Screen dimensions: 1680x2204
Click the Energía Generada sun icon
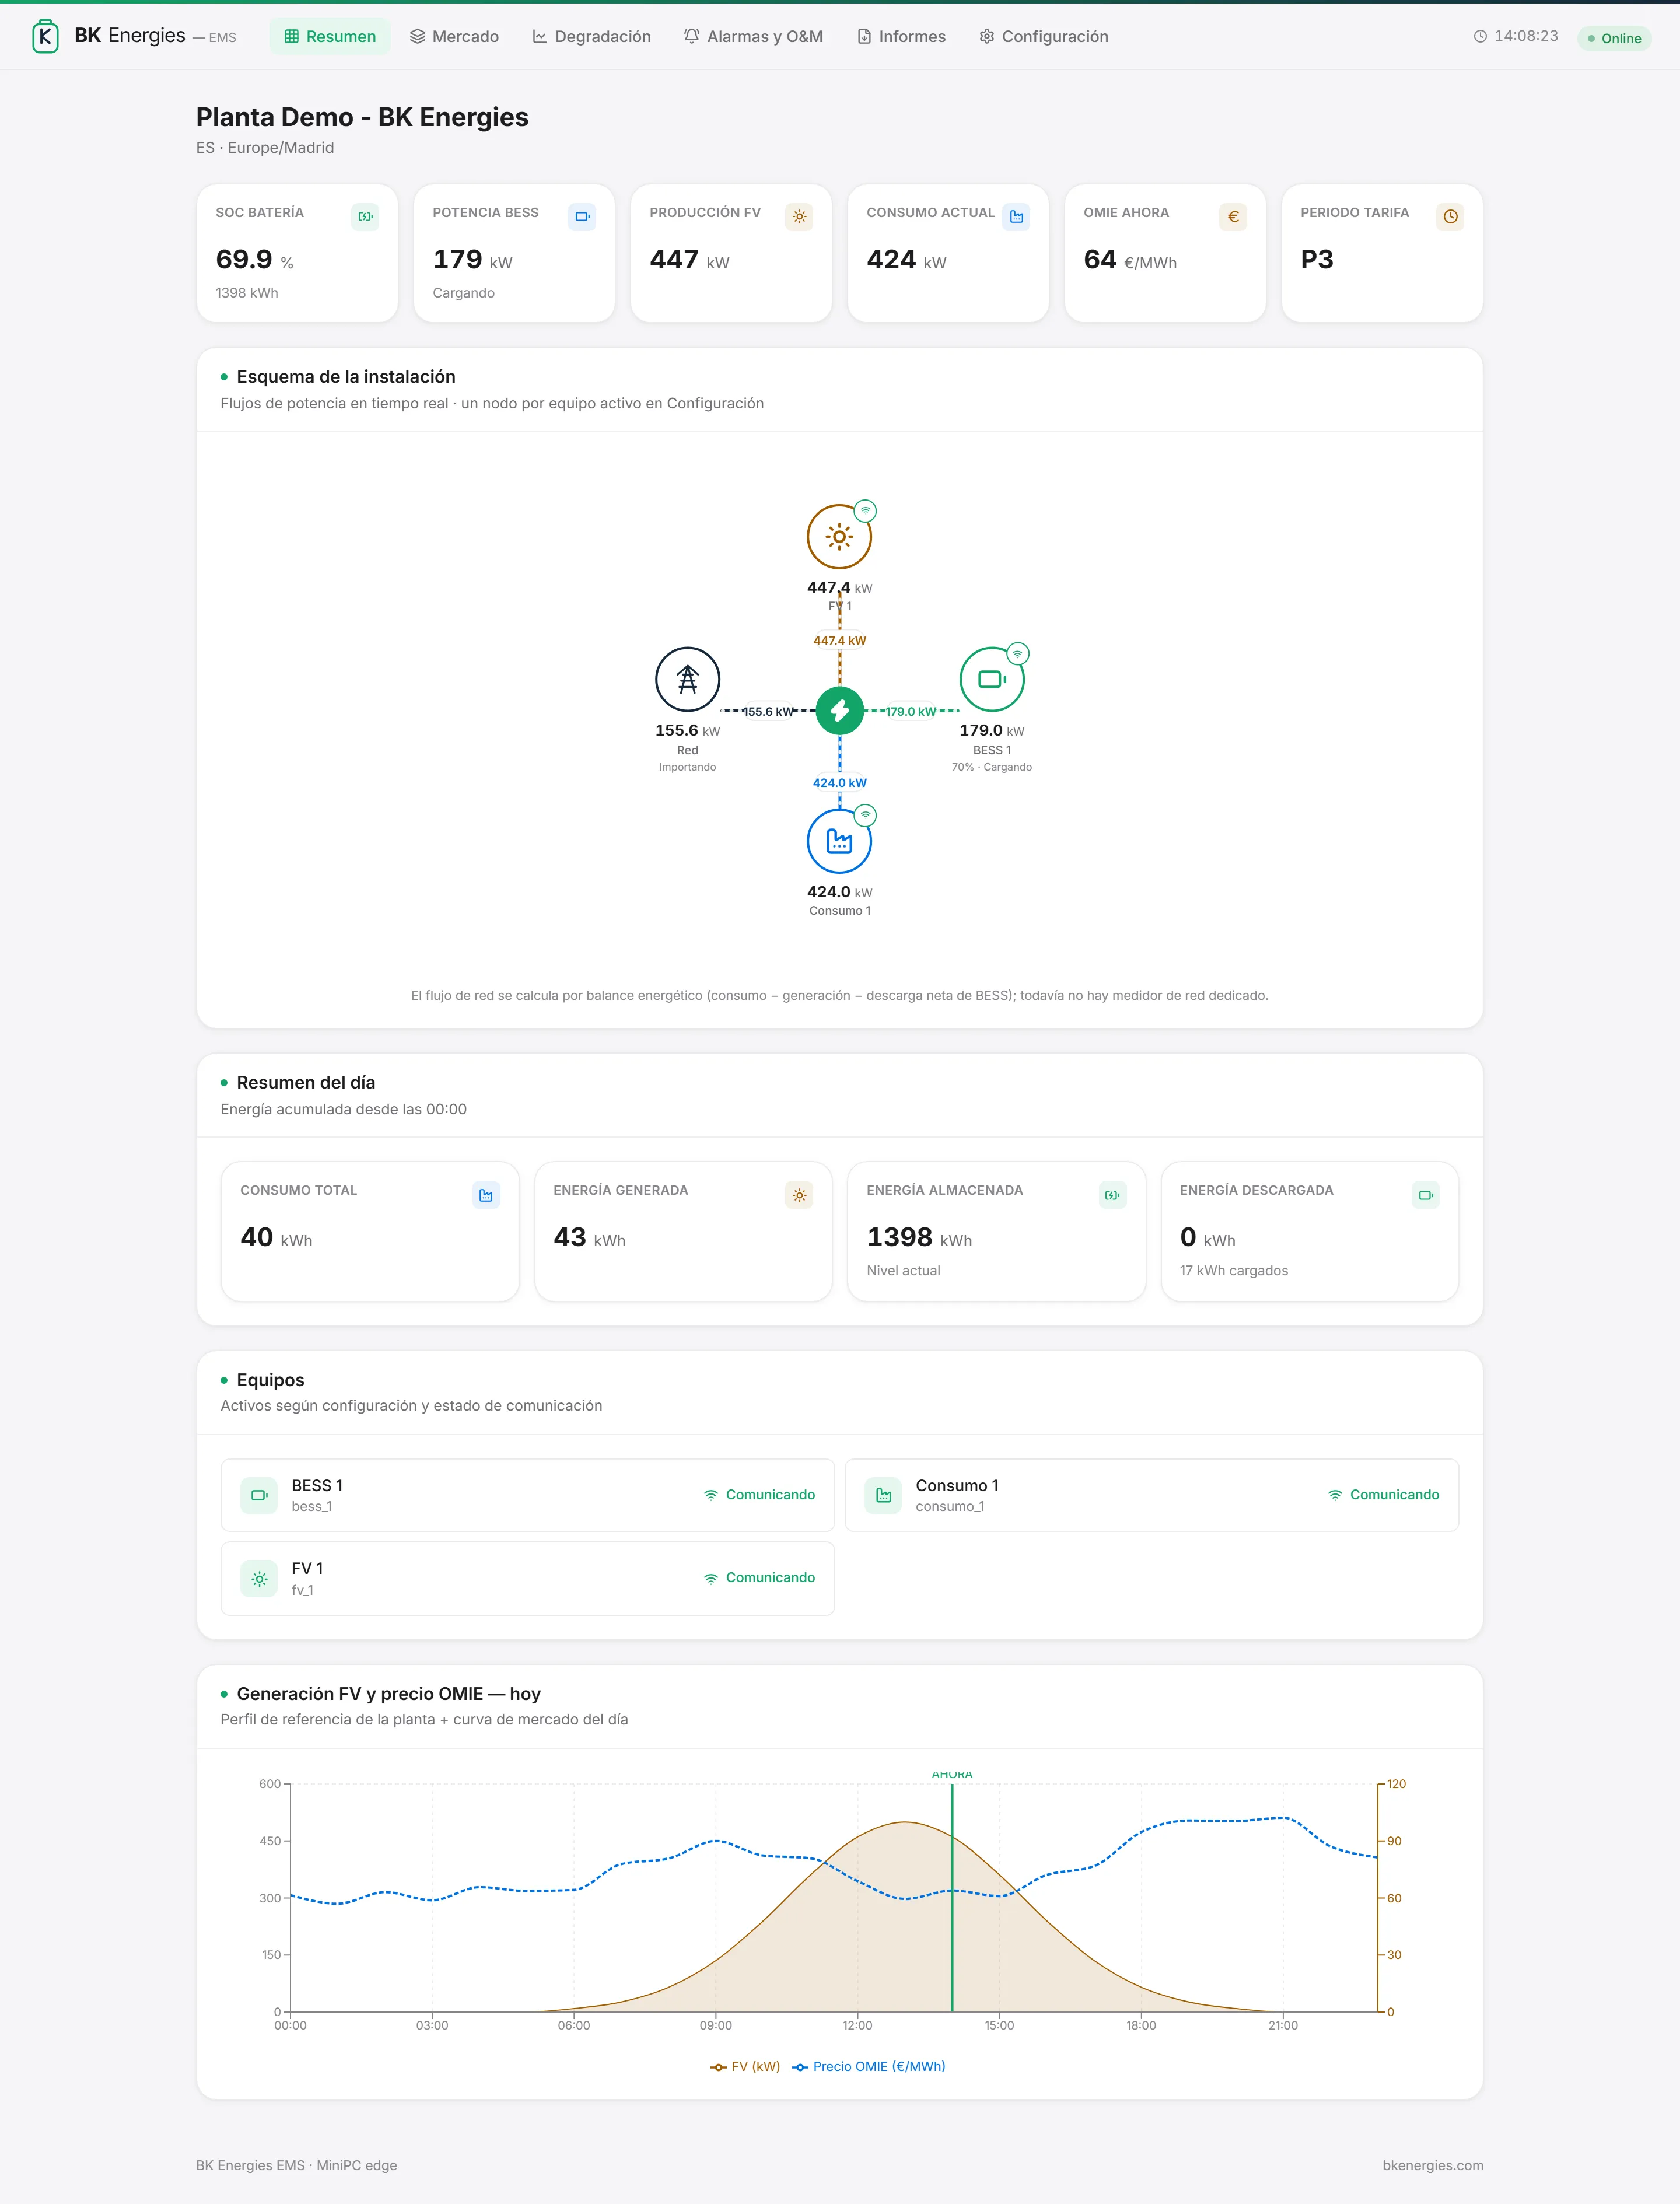pos(799,1195)
